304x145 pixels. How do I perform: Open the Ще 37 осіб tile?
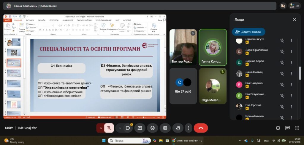point(183,86)
